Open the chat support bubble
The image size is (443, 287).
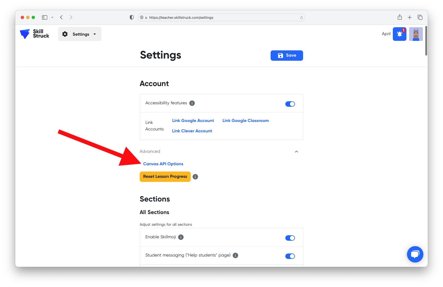pyautogui.click(x=415, y=254)
